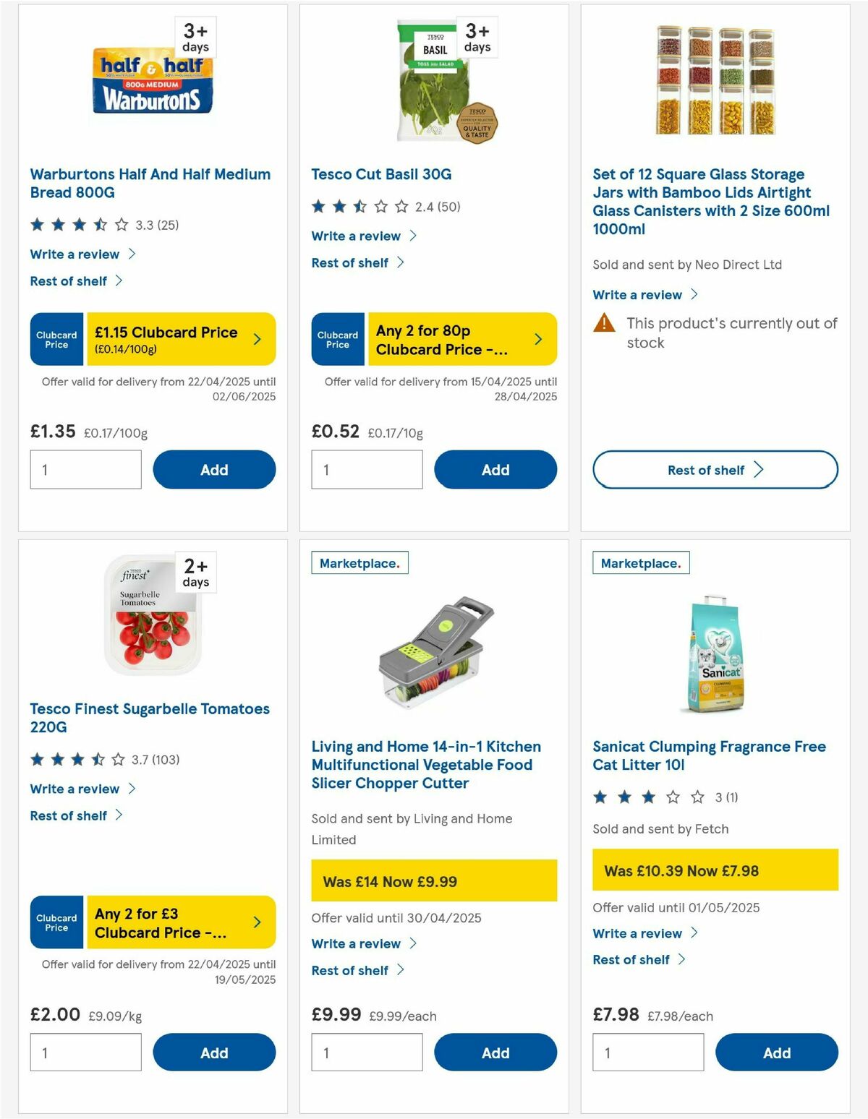Click the Clubcard Price icon on Cut Basil offer
This screenshot has width=868, height=1119.
[337, 338]
